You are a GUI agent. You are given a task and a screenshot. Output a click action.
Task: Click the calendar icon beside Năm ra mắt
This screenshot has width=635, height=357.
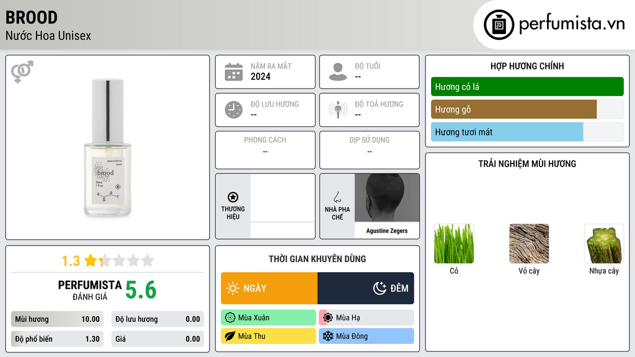(x=234, y=72)
